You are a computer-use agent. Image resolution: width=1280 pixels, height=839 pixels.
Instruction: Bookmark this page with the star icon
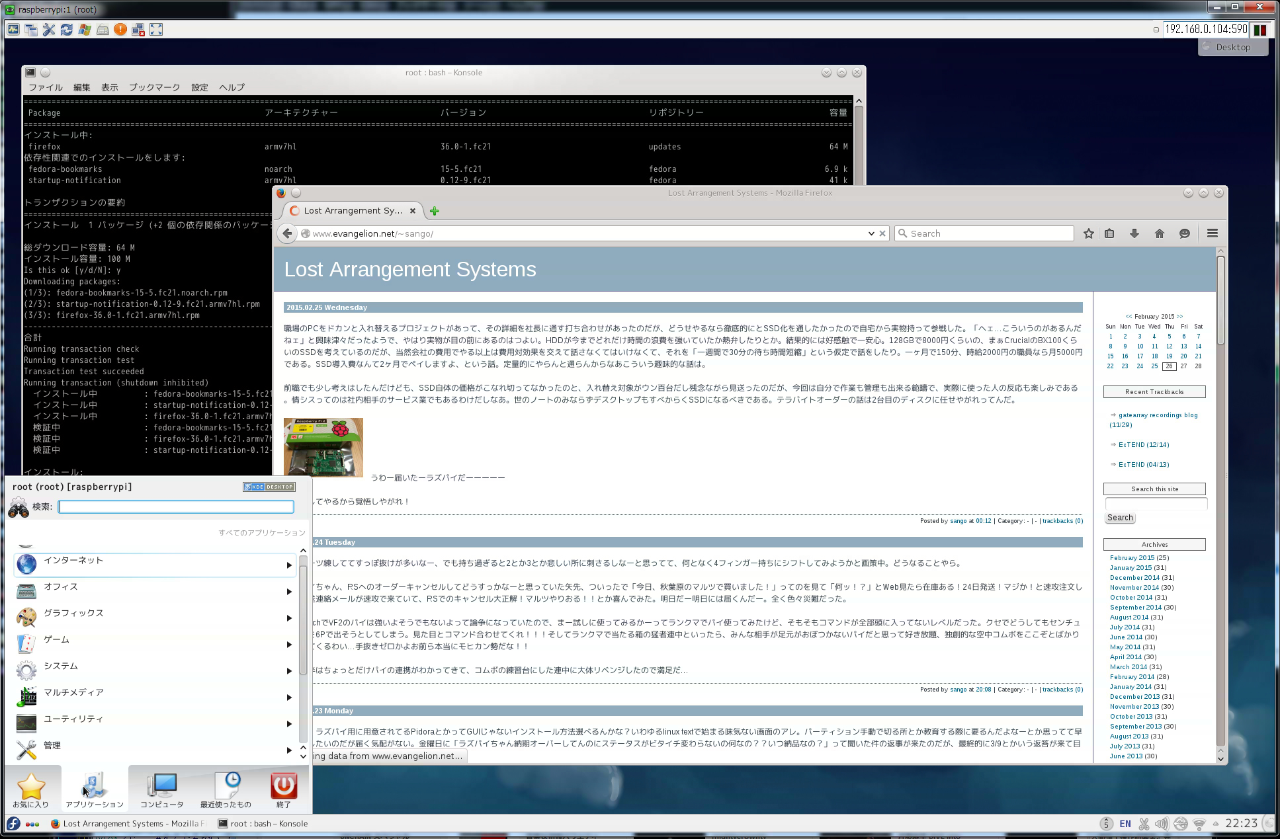[x=1089, y=233]
